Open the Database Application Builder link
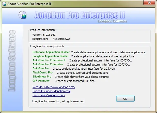This screenshot has width=157, height=113. (x=51, y=52)
